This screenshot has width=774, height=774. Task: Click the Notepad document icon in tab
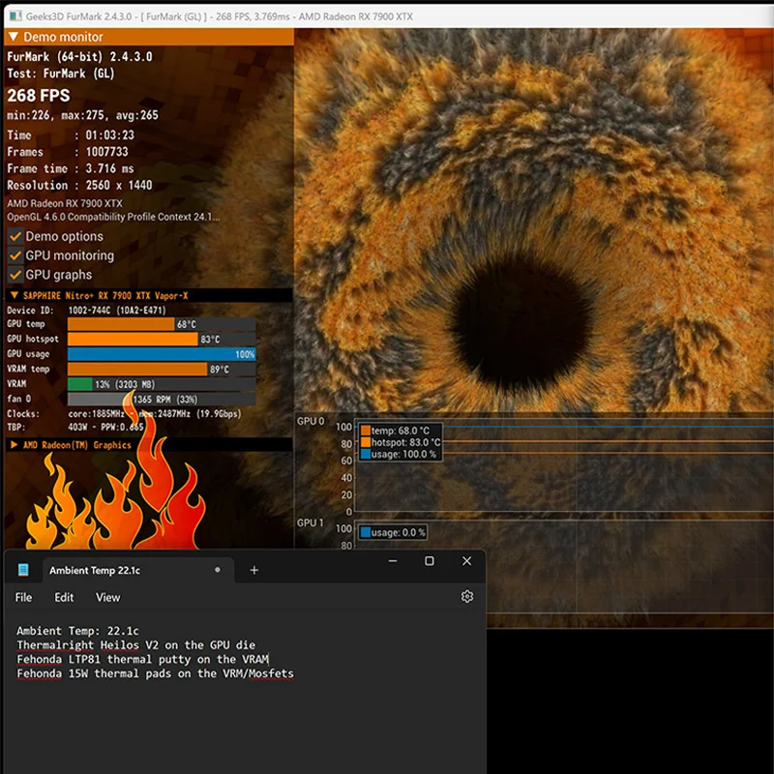coord(24,570)
